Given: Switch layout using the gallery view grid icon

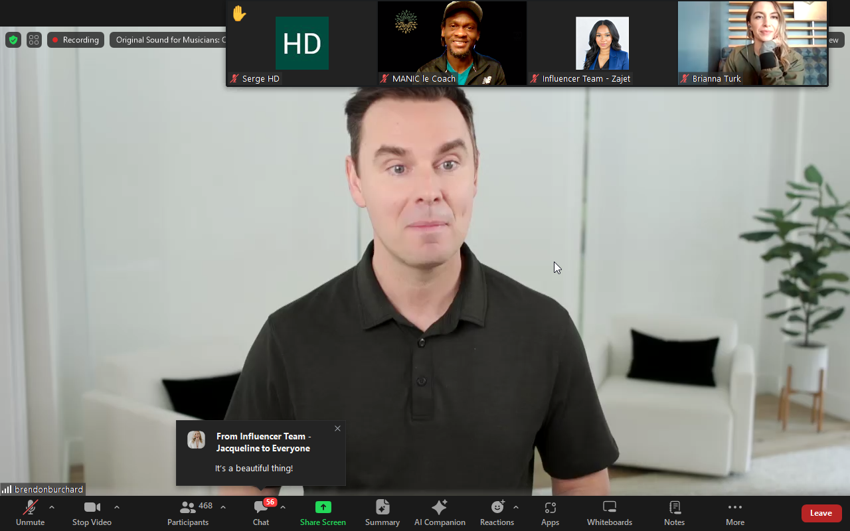Looking at the screenshot, I should (34, 40).
